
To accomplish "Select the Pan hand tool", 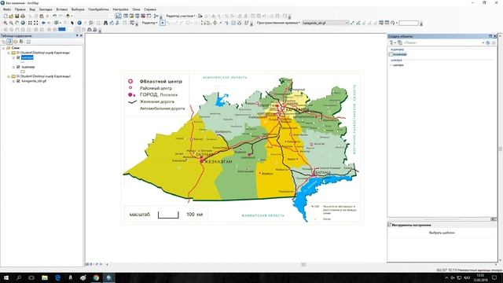I will point(17,23).
